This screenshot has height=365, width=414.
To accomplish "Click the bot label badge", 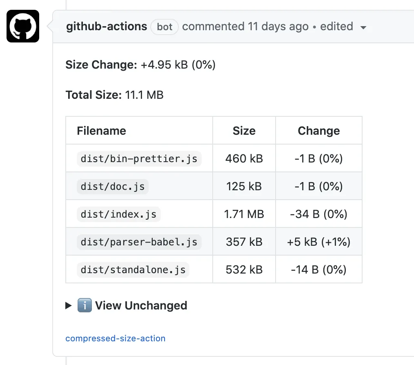I will [165, 27].
